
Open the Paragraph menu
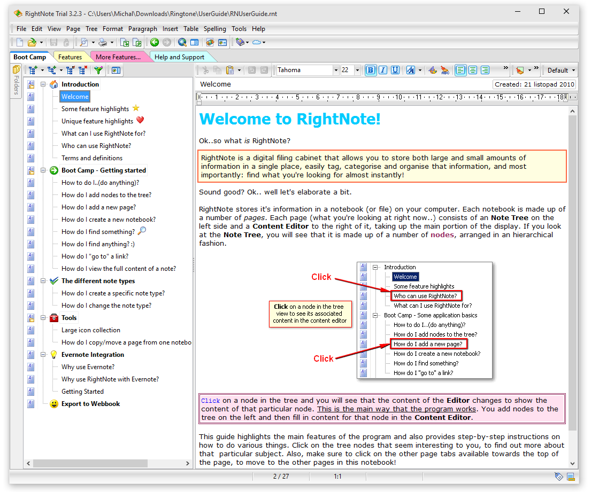click(x=142, y=29)
